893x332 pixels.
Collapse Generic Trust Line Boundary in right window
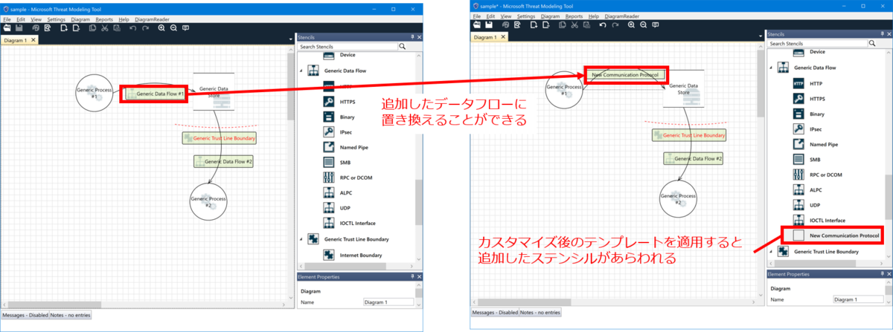(771, 251)
